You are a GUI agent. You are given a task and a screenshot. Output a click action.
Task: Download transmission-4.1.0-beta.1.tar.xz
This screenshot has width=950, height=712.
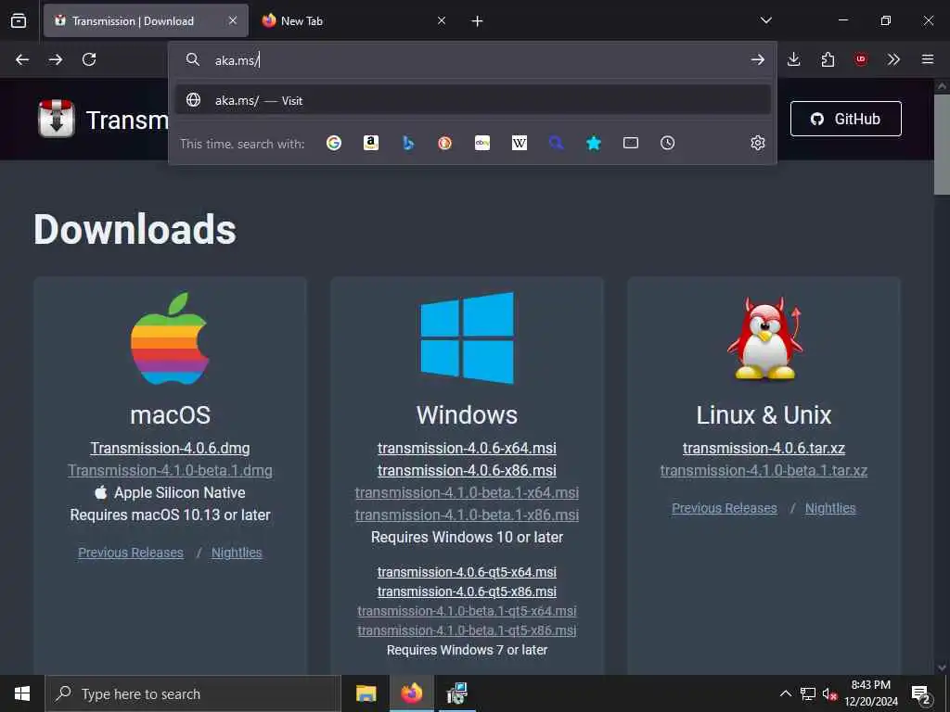(764, 471)
